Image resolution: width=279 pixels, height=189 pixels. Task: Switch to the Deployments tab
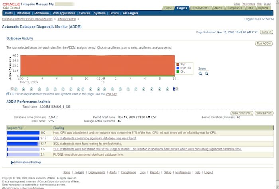200,8
